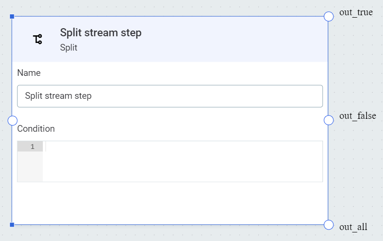This screenshot has height=241, width=383.
Task: Click the out_true output port circle
Action: 329,17
